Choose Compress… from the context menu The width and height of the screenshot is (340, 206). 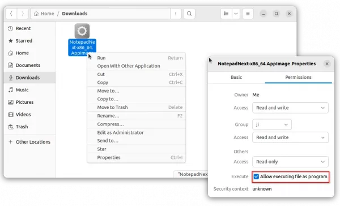[137, 124]
